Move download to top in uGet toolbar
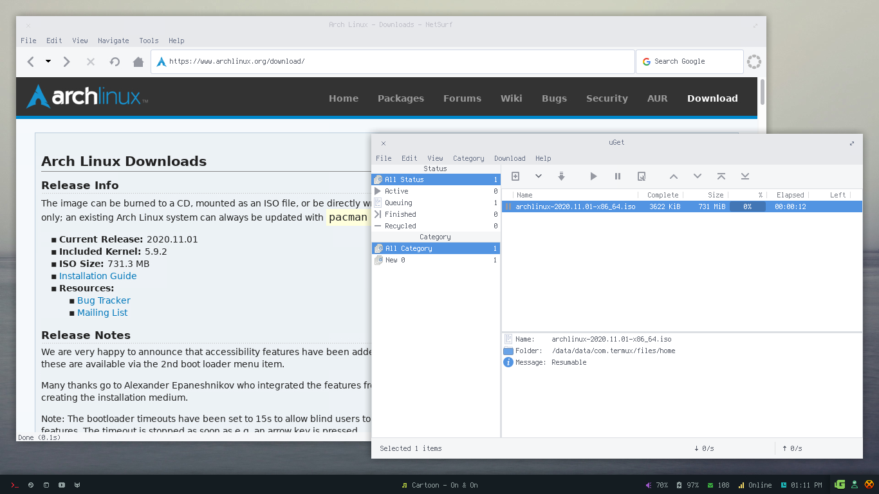This screenshot has height=494, width=879. [x=721, y=176]
